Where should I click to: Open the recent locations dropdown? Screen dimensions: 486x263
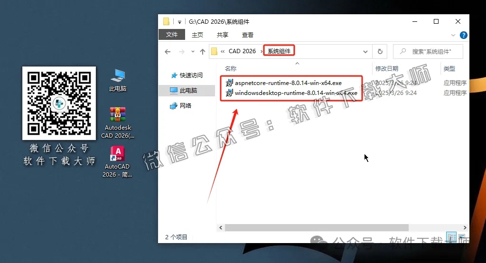tap(193, 51)
